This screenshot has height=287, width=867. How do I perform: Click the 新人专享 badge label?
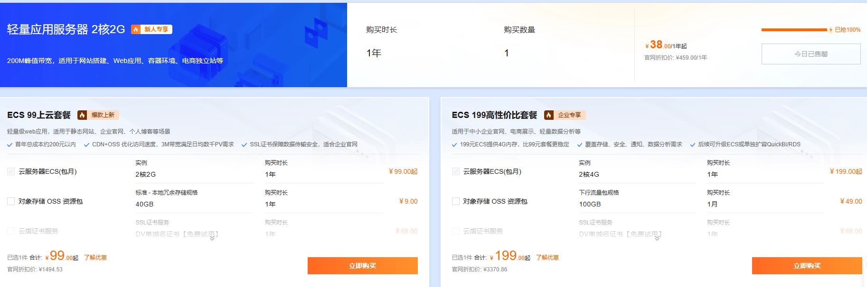tap(157, 29)
